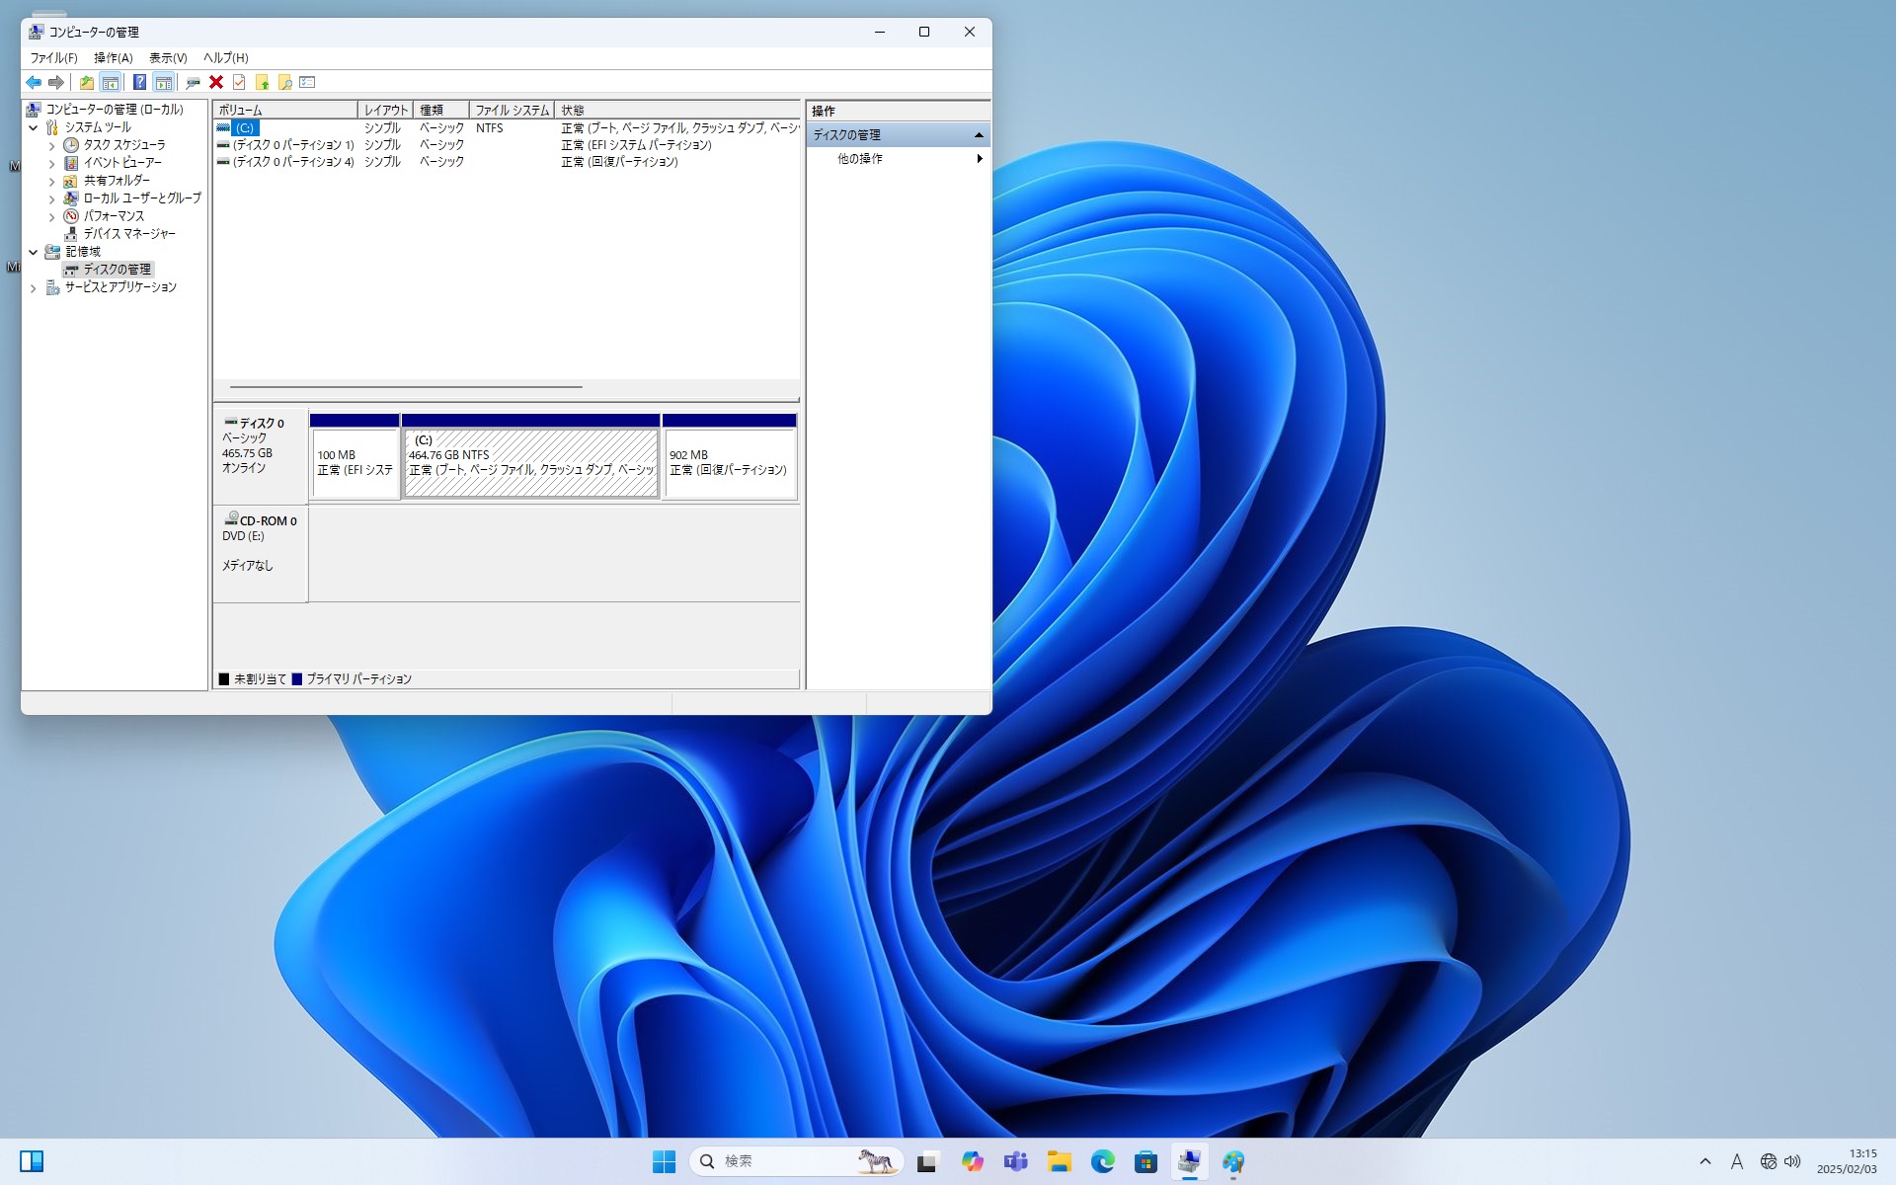Toggle Show/Hide Action Pane toolbar icon

[164, 82]
